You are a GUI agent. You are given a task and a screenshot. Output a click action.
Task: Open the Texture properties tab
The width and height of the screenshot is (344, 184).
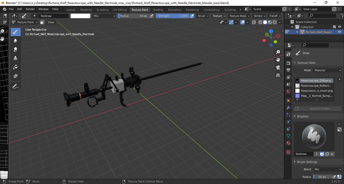coord(288,152)
